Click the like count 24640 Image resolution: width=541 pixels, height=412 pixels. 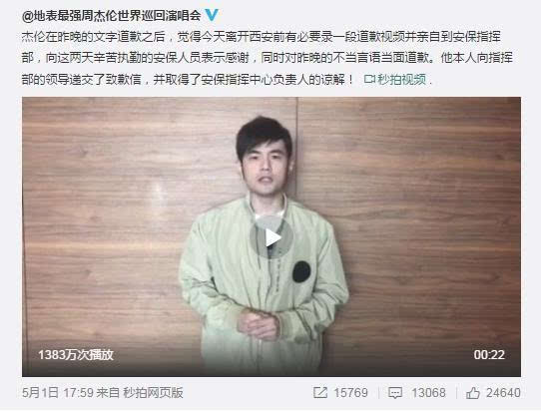(x=503, y=393)
